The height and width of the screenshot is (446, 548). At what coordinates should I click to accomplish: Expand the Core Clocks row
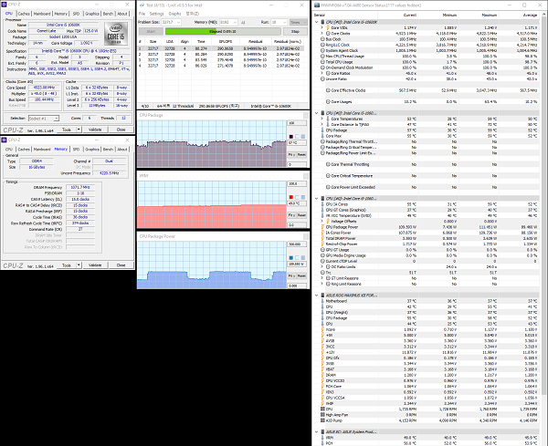(x=321, y=34)
